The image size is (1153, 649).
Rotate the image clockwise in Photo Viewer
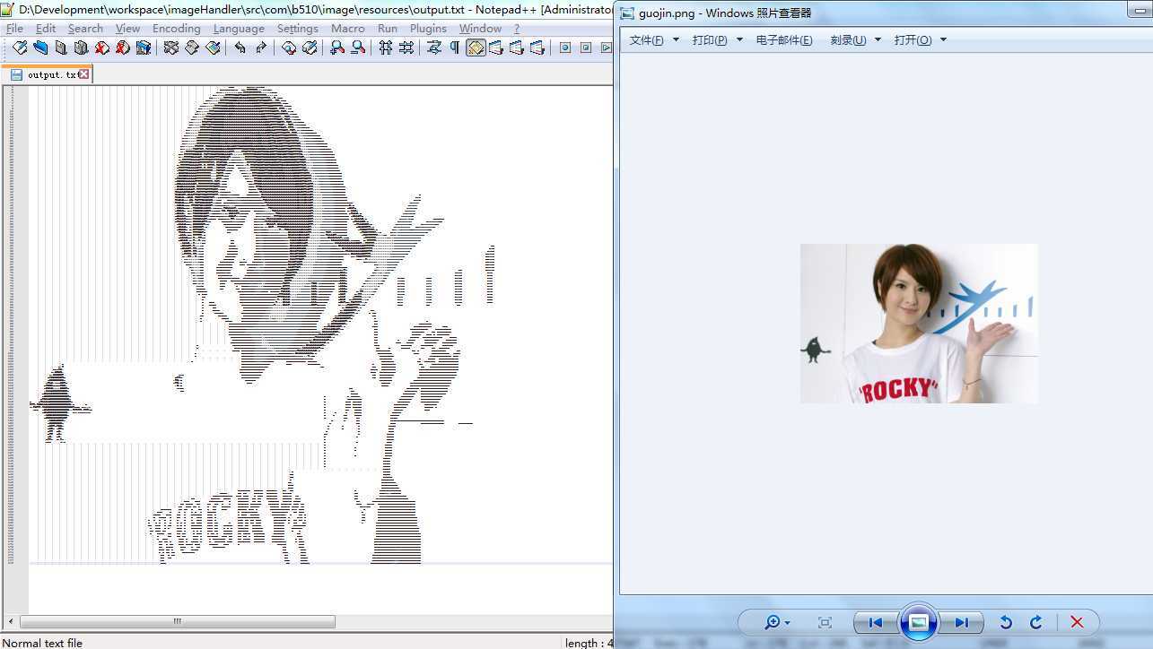point(1035,622)
